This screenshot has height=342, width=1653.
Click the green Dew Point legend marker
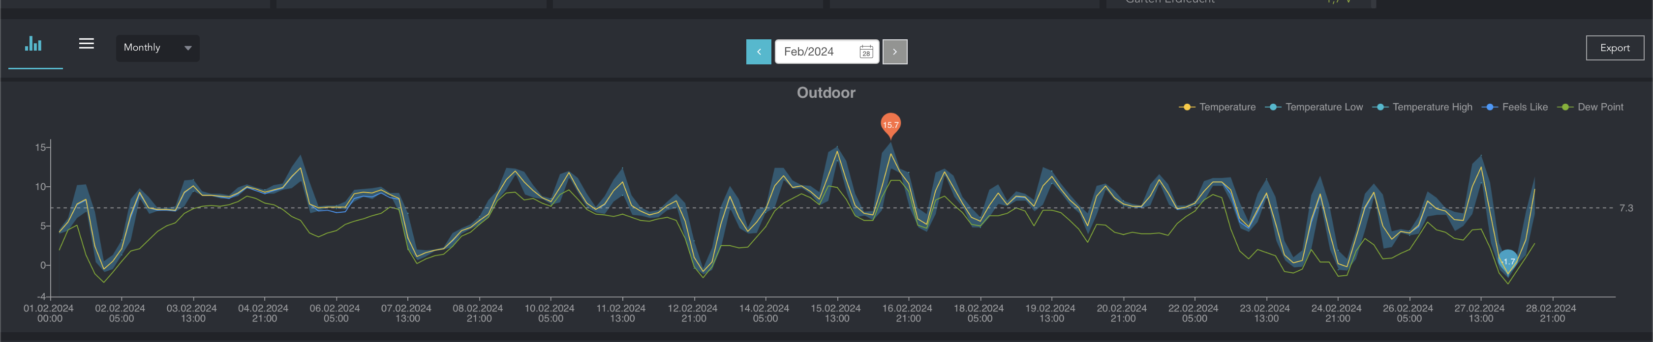pyautogui.click(x=1566, y=107)
